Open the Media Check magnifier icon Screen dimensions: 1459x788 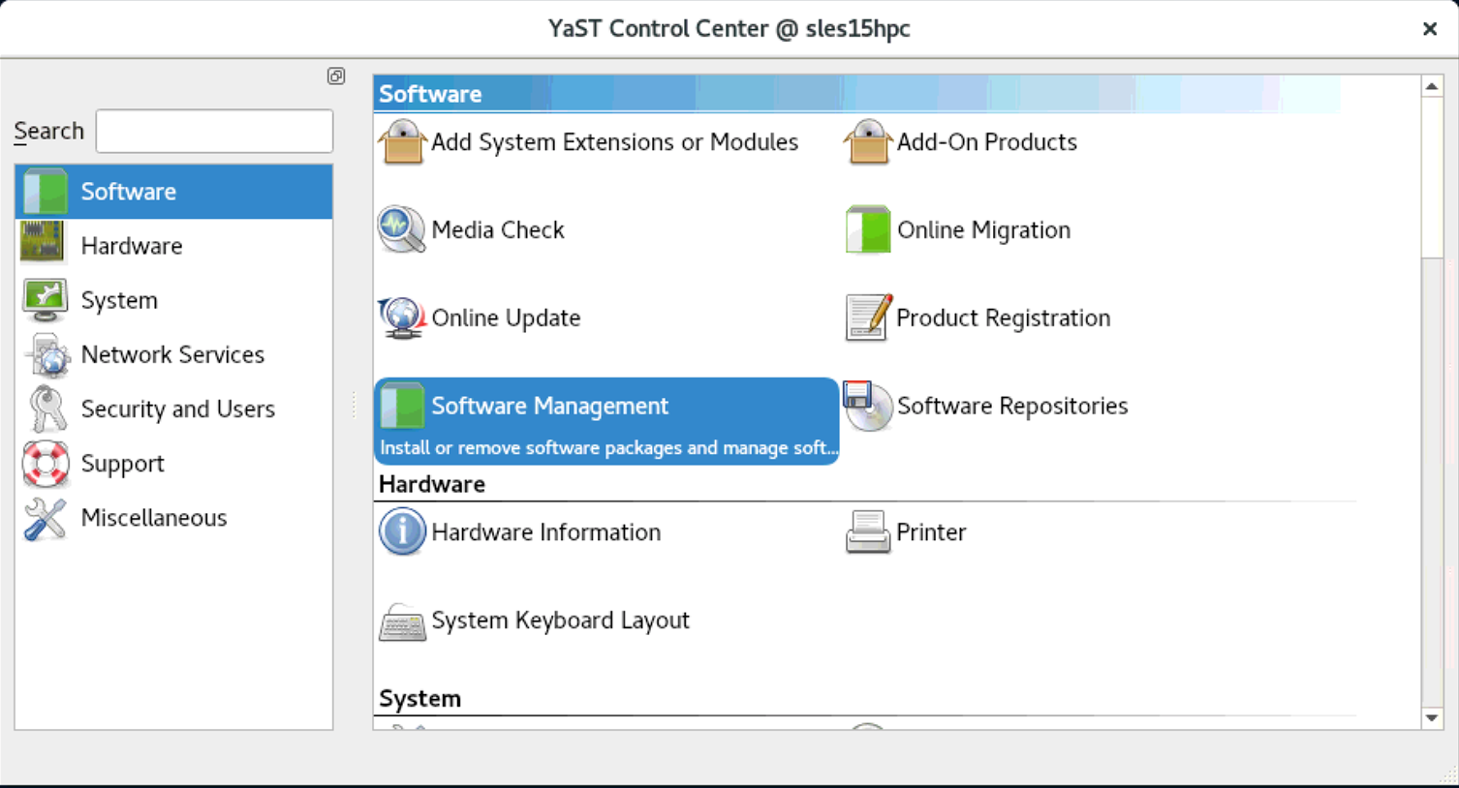[x=401, y=230]
